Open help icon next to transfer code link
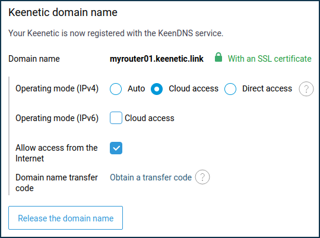 click(202, 177)
